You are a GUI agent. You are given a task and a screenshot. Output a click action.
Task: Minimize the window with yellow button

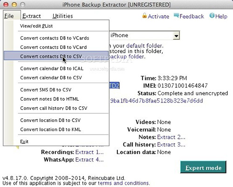14,5
